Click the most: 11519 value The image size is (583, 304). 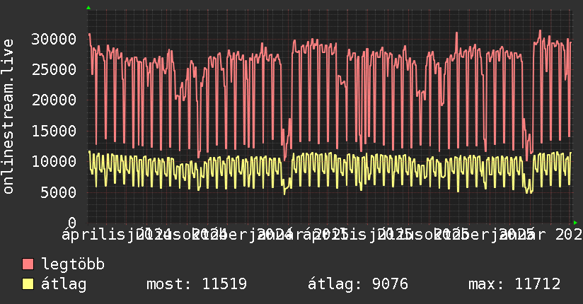197,284
